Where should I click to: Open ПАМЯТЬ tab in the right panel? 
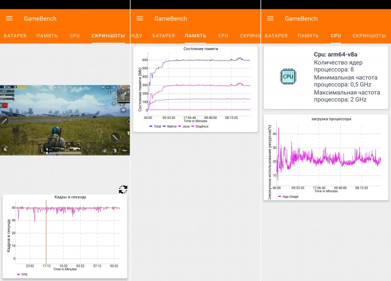308,36
